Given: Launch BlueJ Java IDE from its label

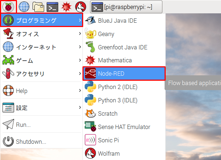Looking at the screenshot, I should (118, 21).
